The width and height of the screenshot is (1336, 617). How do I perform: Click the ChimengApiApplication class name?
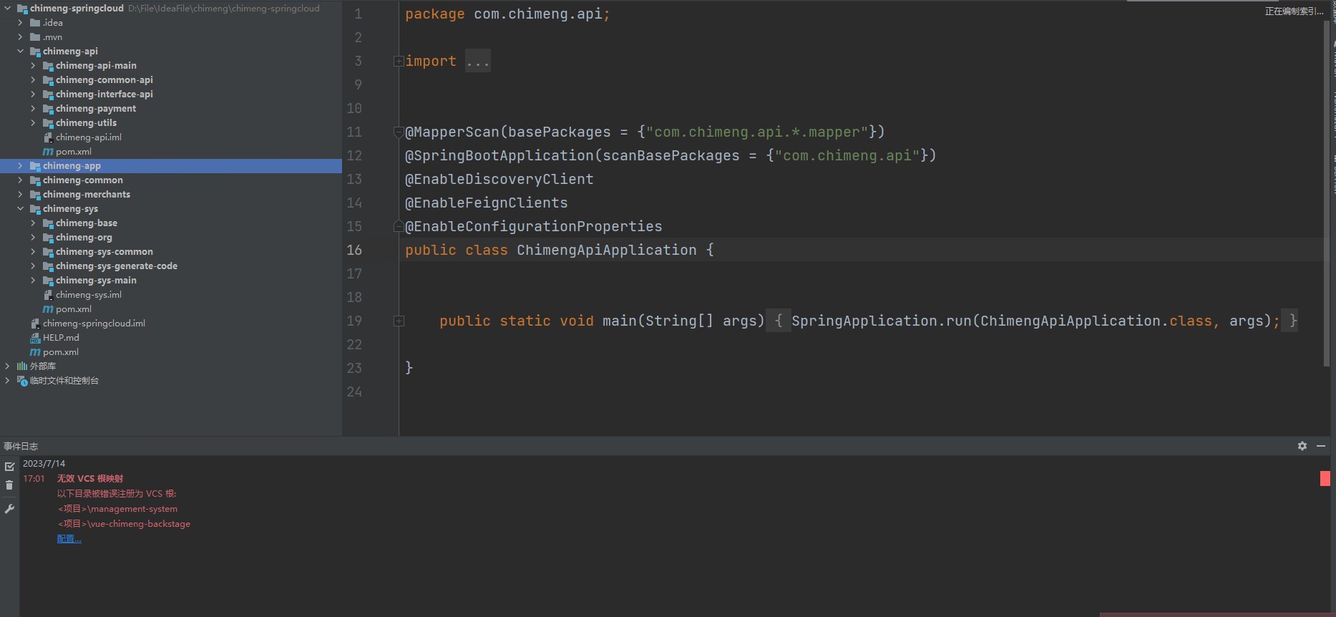click(607, 250)
